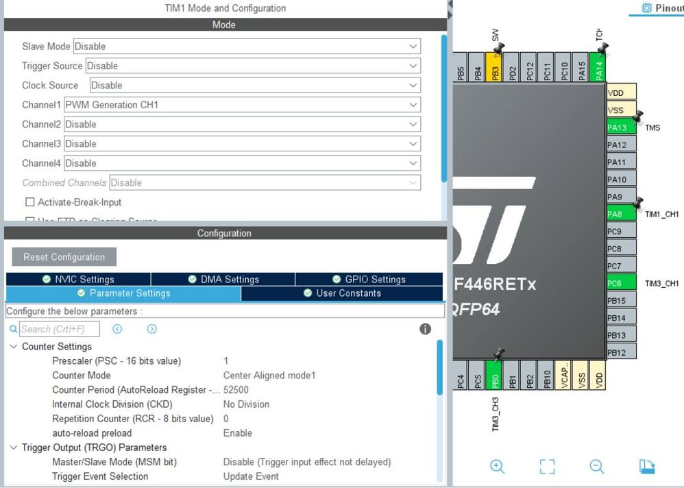This screenshot has height=488, width=684.
Task: Collapse Trigger Output (TRGO) Parameters group
Action: (x=14, y=448)
